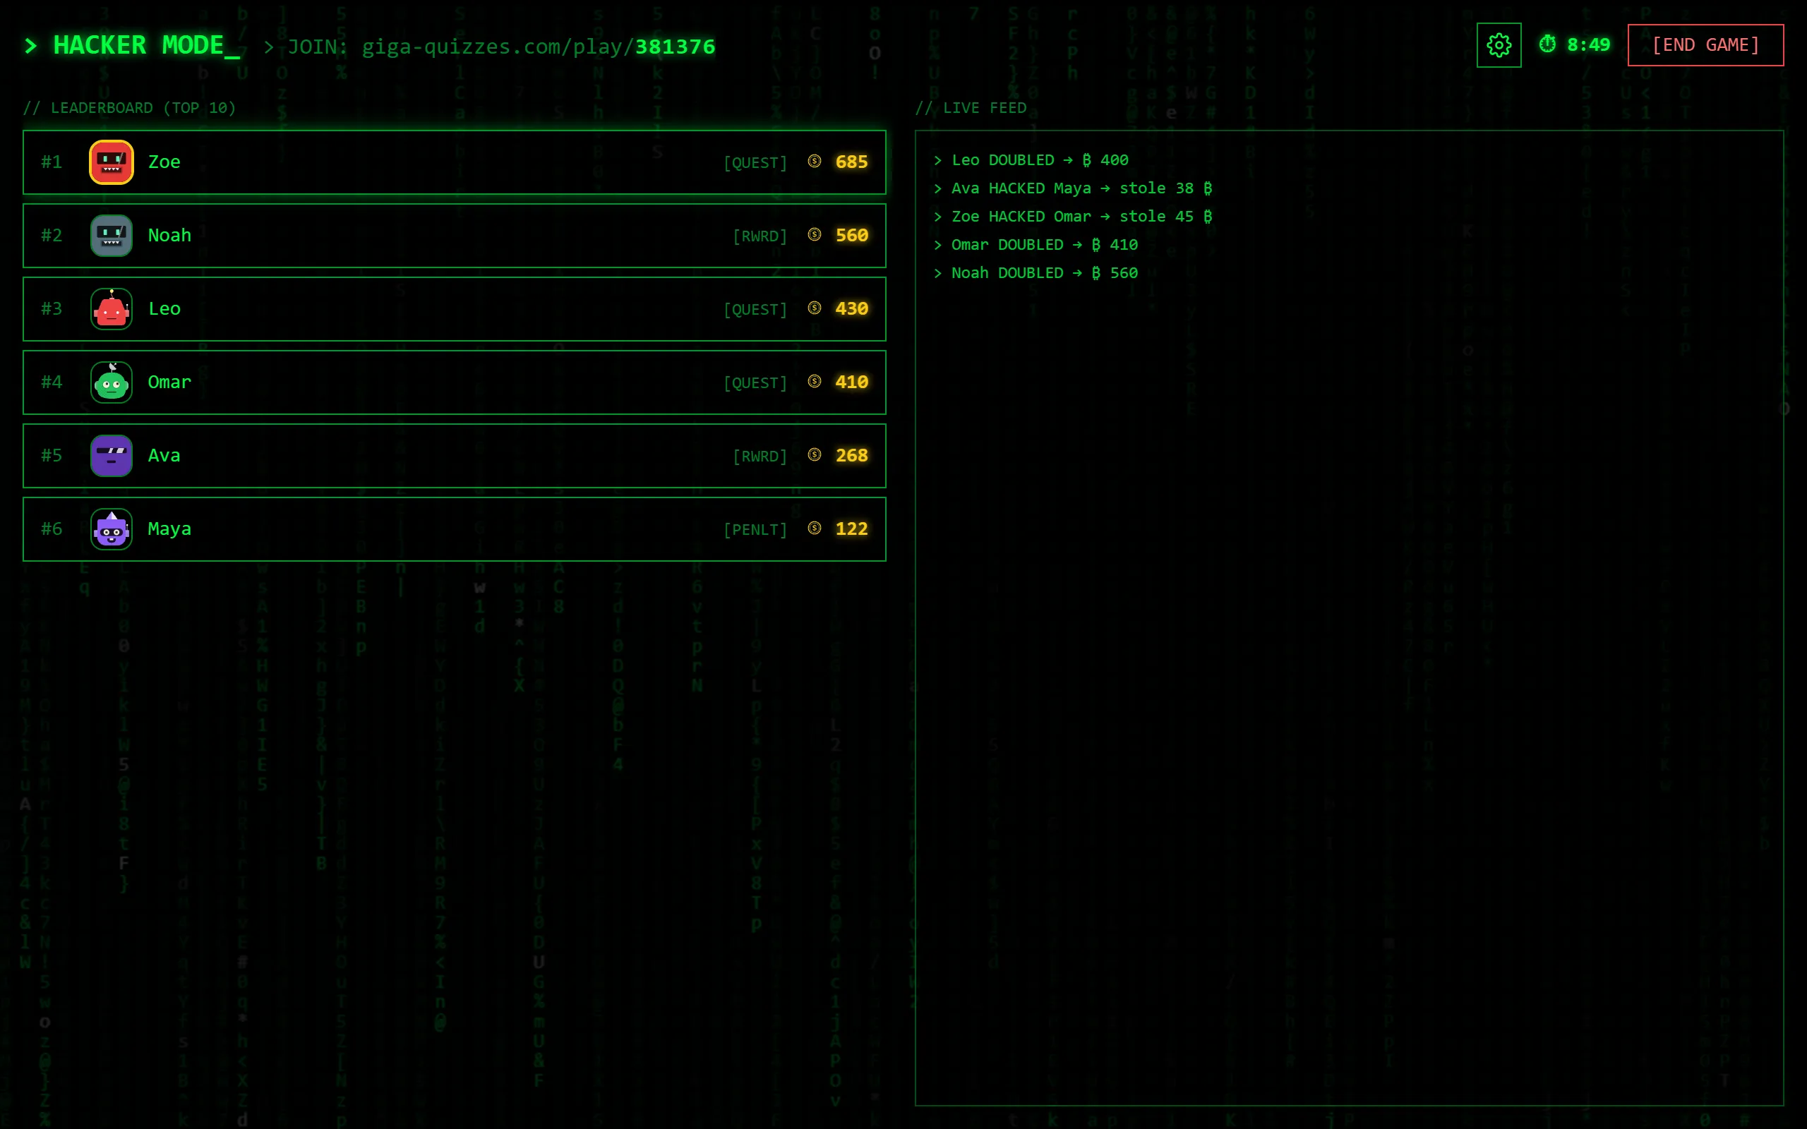Click feed entry 'Zoe HACKED Omar'

pyautogui.click(x=1073, y=217)
